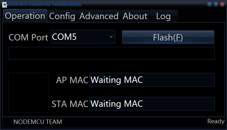This screenshot has width=227, height=130.
Task: Show the About tab
Action: click(x=135, y=16)
